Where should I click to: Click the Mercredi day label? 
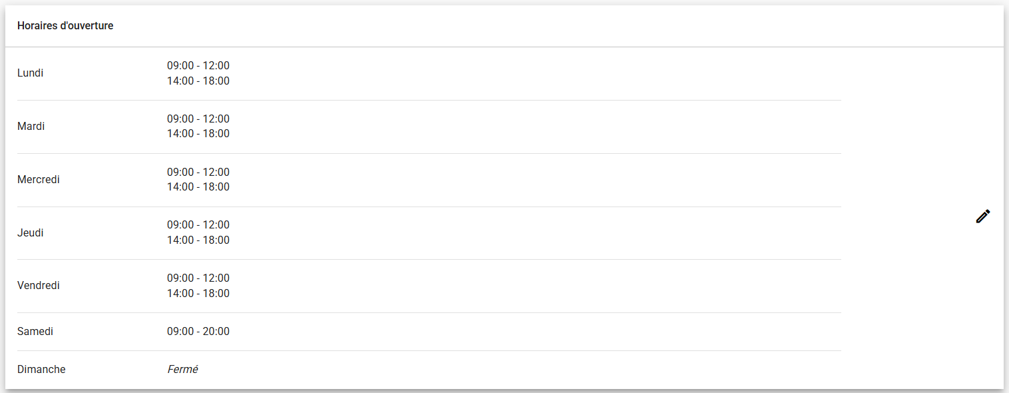click(39, 180)
